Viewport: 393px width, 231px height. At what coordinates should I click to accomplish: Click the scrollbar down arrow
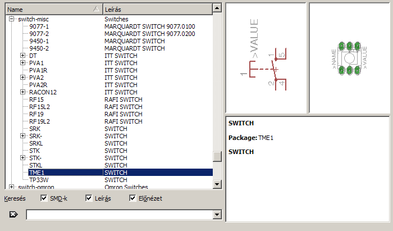pos(217,184)
